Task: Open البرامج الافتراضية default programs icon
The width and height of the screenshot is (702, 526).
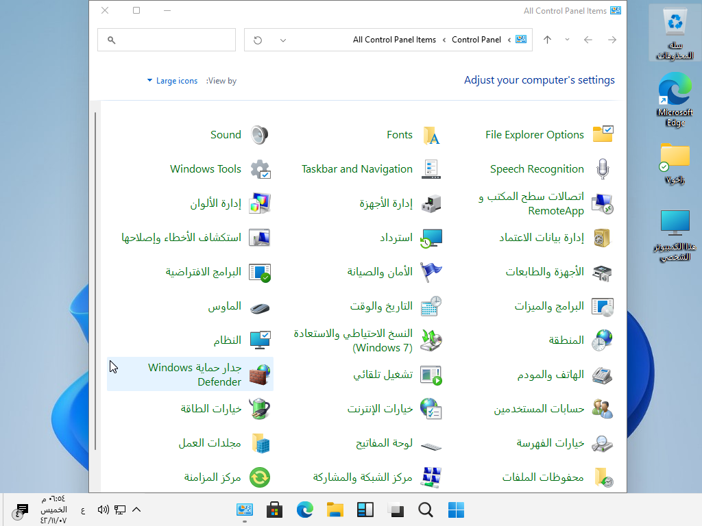Action: [260, 272]
